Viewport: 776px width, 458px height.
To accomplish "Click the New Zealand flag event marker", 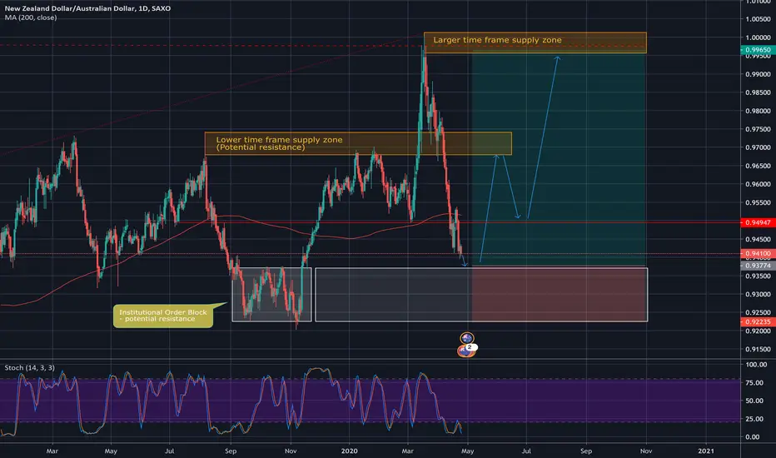I will coord(464,351).
